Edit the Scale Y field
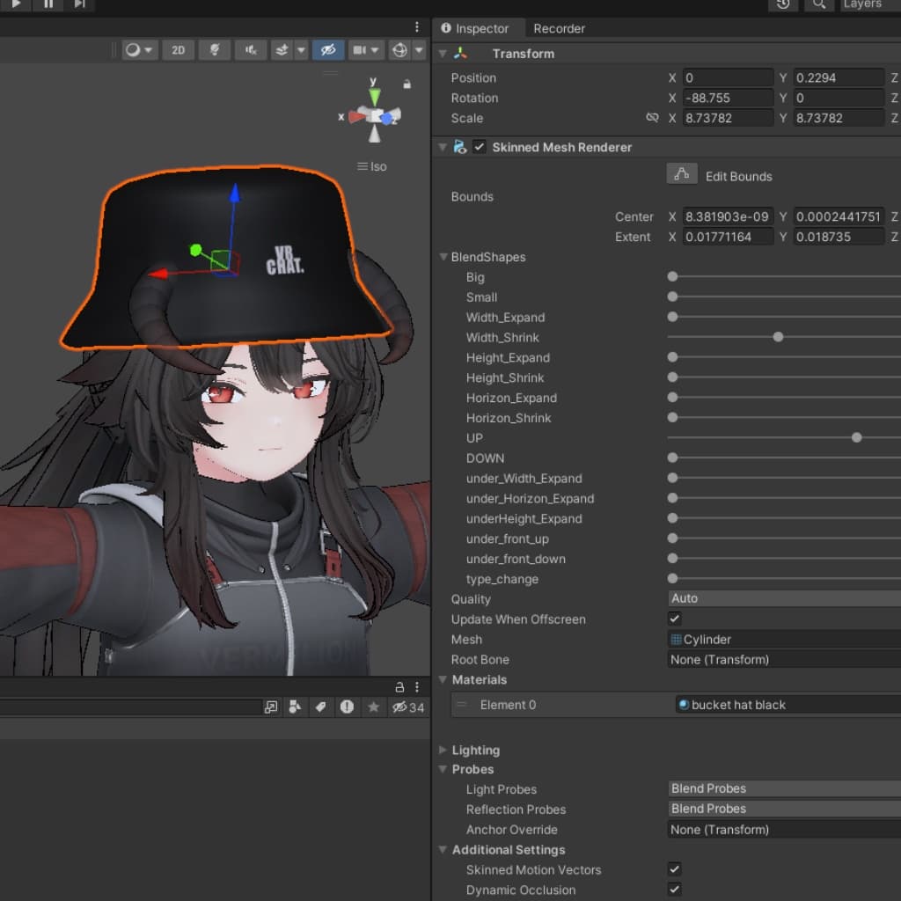 click(x=839, y=118)
